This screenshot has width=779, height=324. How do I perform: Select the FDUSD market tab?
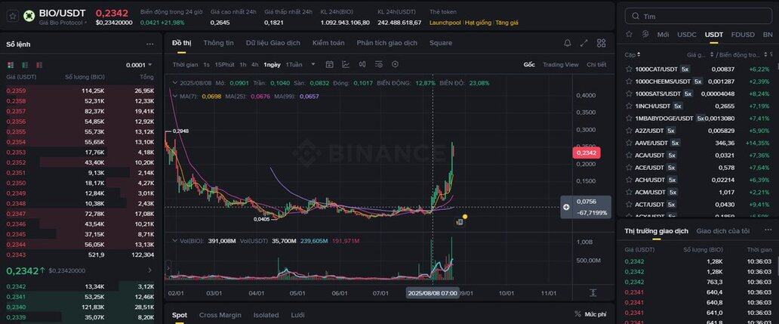pos(743,35)
